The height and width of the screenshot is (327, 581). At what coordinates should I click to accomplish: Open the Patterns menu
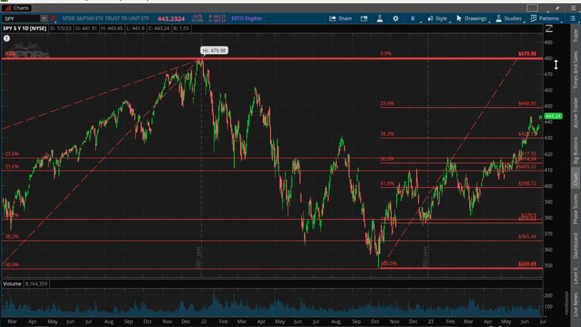click(544, 19)
